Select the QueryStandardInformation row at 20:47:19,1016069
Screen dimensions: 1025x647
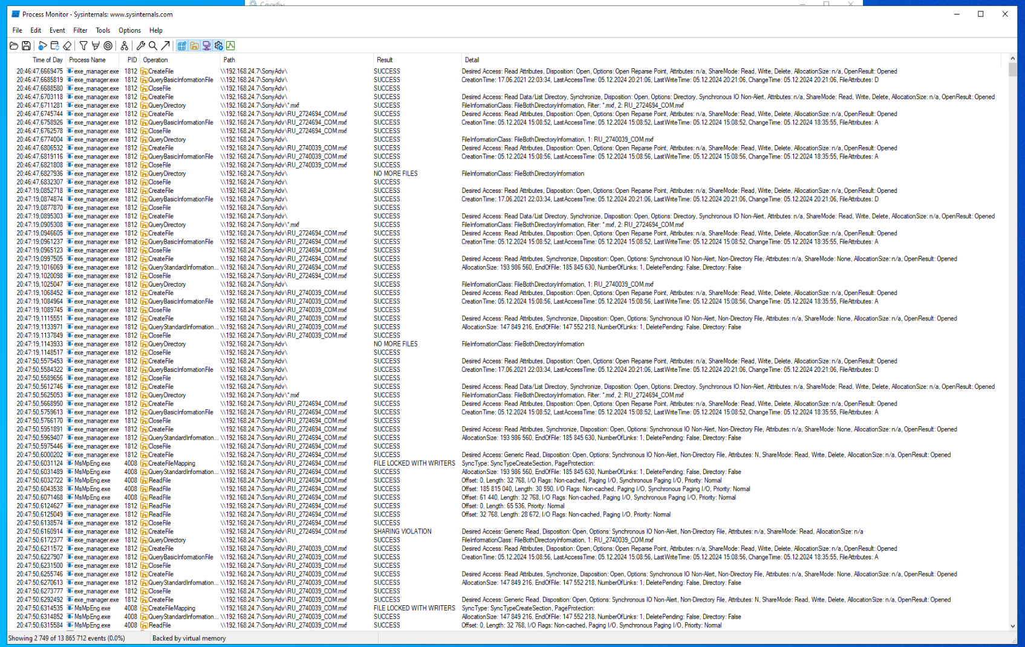(508, 267)
